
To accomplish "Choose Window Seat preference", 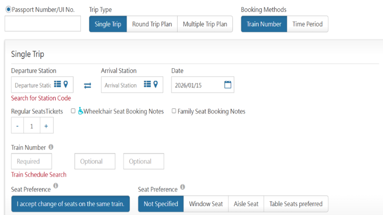I will pyautogui.click(x=206, y=204).
